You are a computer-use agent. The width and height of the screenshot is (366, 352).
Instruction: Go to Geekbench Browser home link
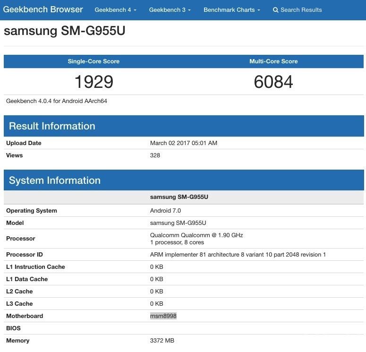(43, 9)
